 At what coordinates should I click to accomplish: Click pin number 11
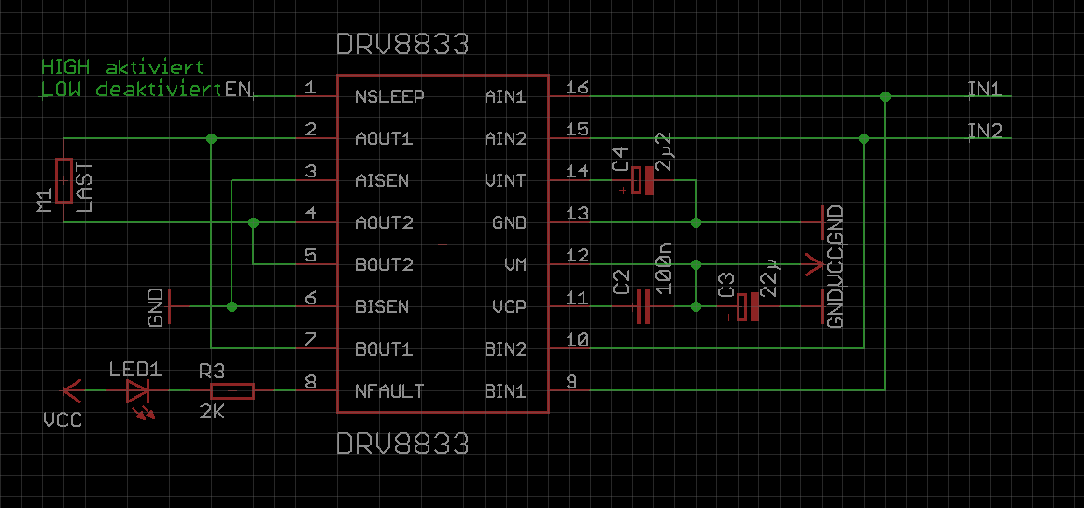[x=577, y=299]
